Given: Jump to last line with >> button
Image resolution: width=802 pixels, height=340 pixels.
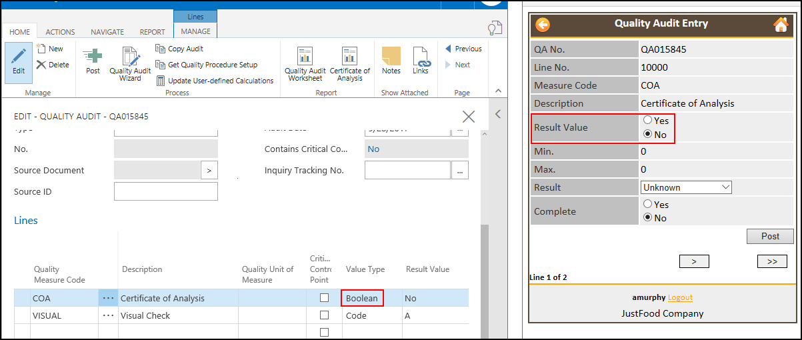Looking at the screenshot, I should tap(772, 261).
